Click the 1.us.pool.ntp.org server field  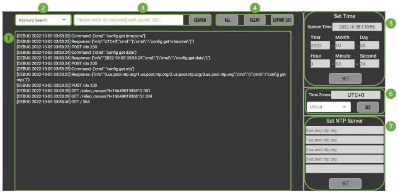pyautogui.click(x=344, y=140)
